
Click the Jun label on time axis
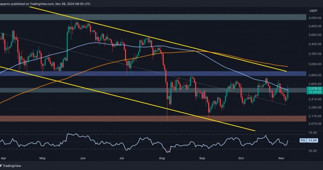(83, 158)
